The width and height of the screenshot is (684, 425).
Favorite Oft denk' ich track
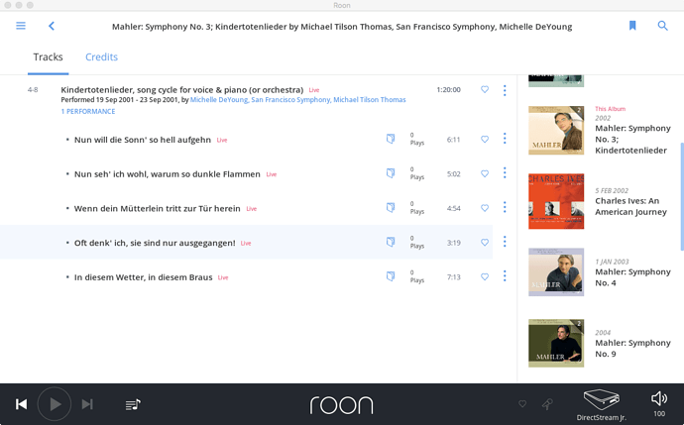[x=485, y=243]
